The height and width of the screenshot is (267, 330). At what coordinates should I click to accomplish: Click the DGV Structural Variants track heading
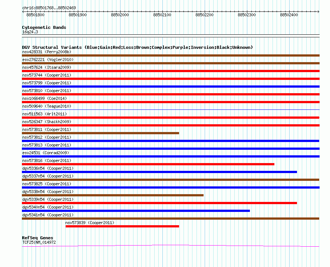(x=138, y=47)
